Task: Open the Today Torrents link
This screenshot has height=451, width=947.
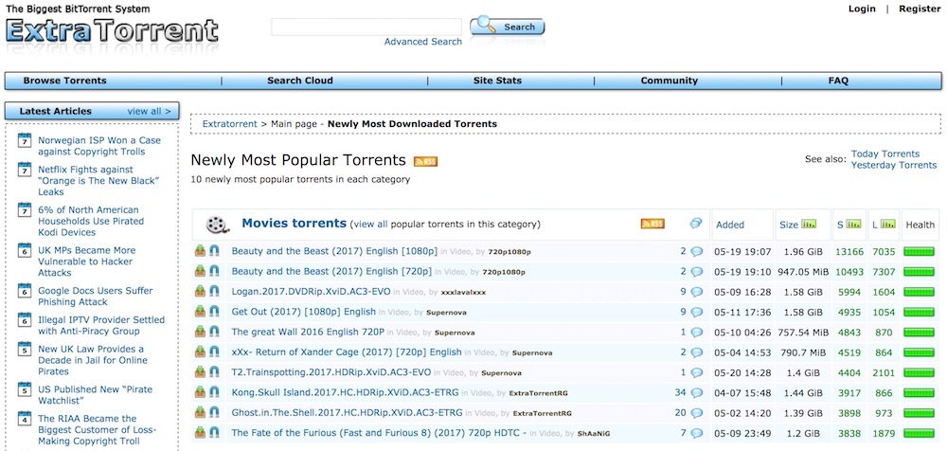Action: (885, 153)
